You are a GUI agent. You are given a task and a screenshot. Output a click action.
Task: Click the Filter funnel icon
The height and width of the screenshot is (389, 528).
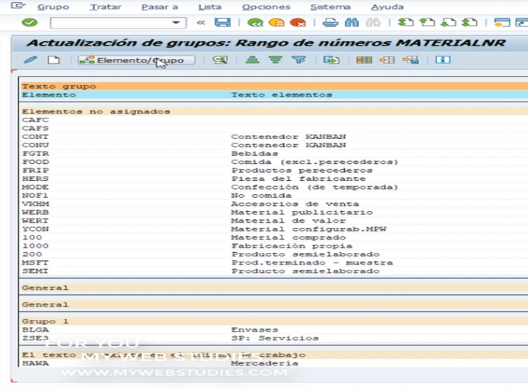pos(299,60)
